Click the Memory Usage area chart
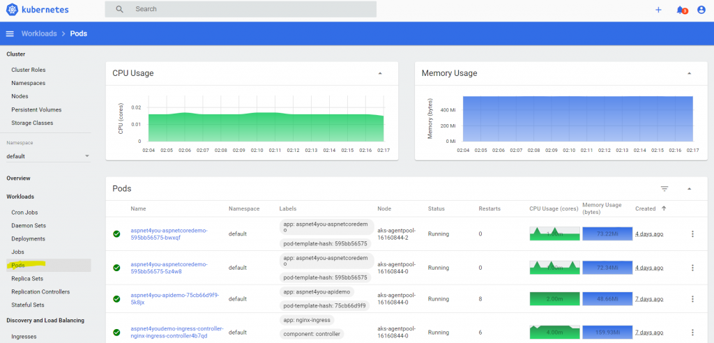The image size is (714, 343). [x=578, y=119]
